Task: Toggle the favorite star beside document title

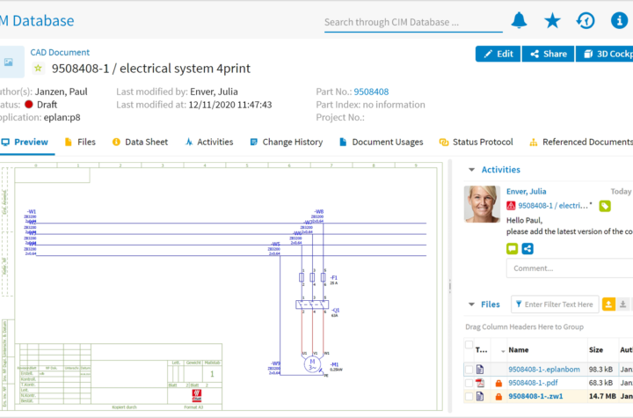Action: coord(38,68)
